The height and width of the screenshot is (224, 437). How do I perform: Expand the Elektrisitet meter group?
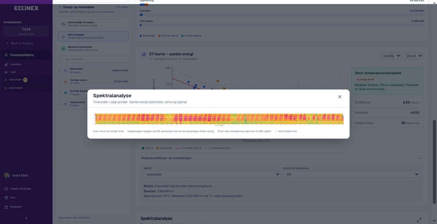(x=59, y=71)
